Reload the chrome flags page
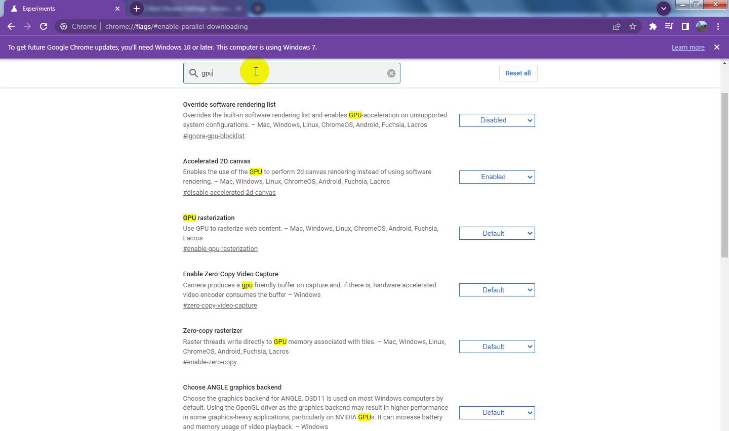Screen dimensions: 729x431 click(44, 26)
